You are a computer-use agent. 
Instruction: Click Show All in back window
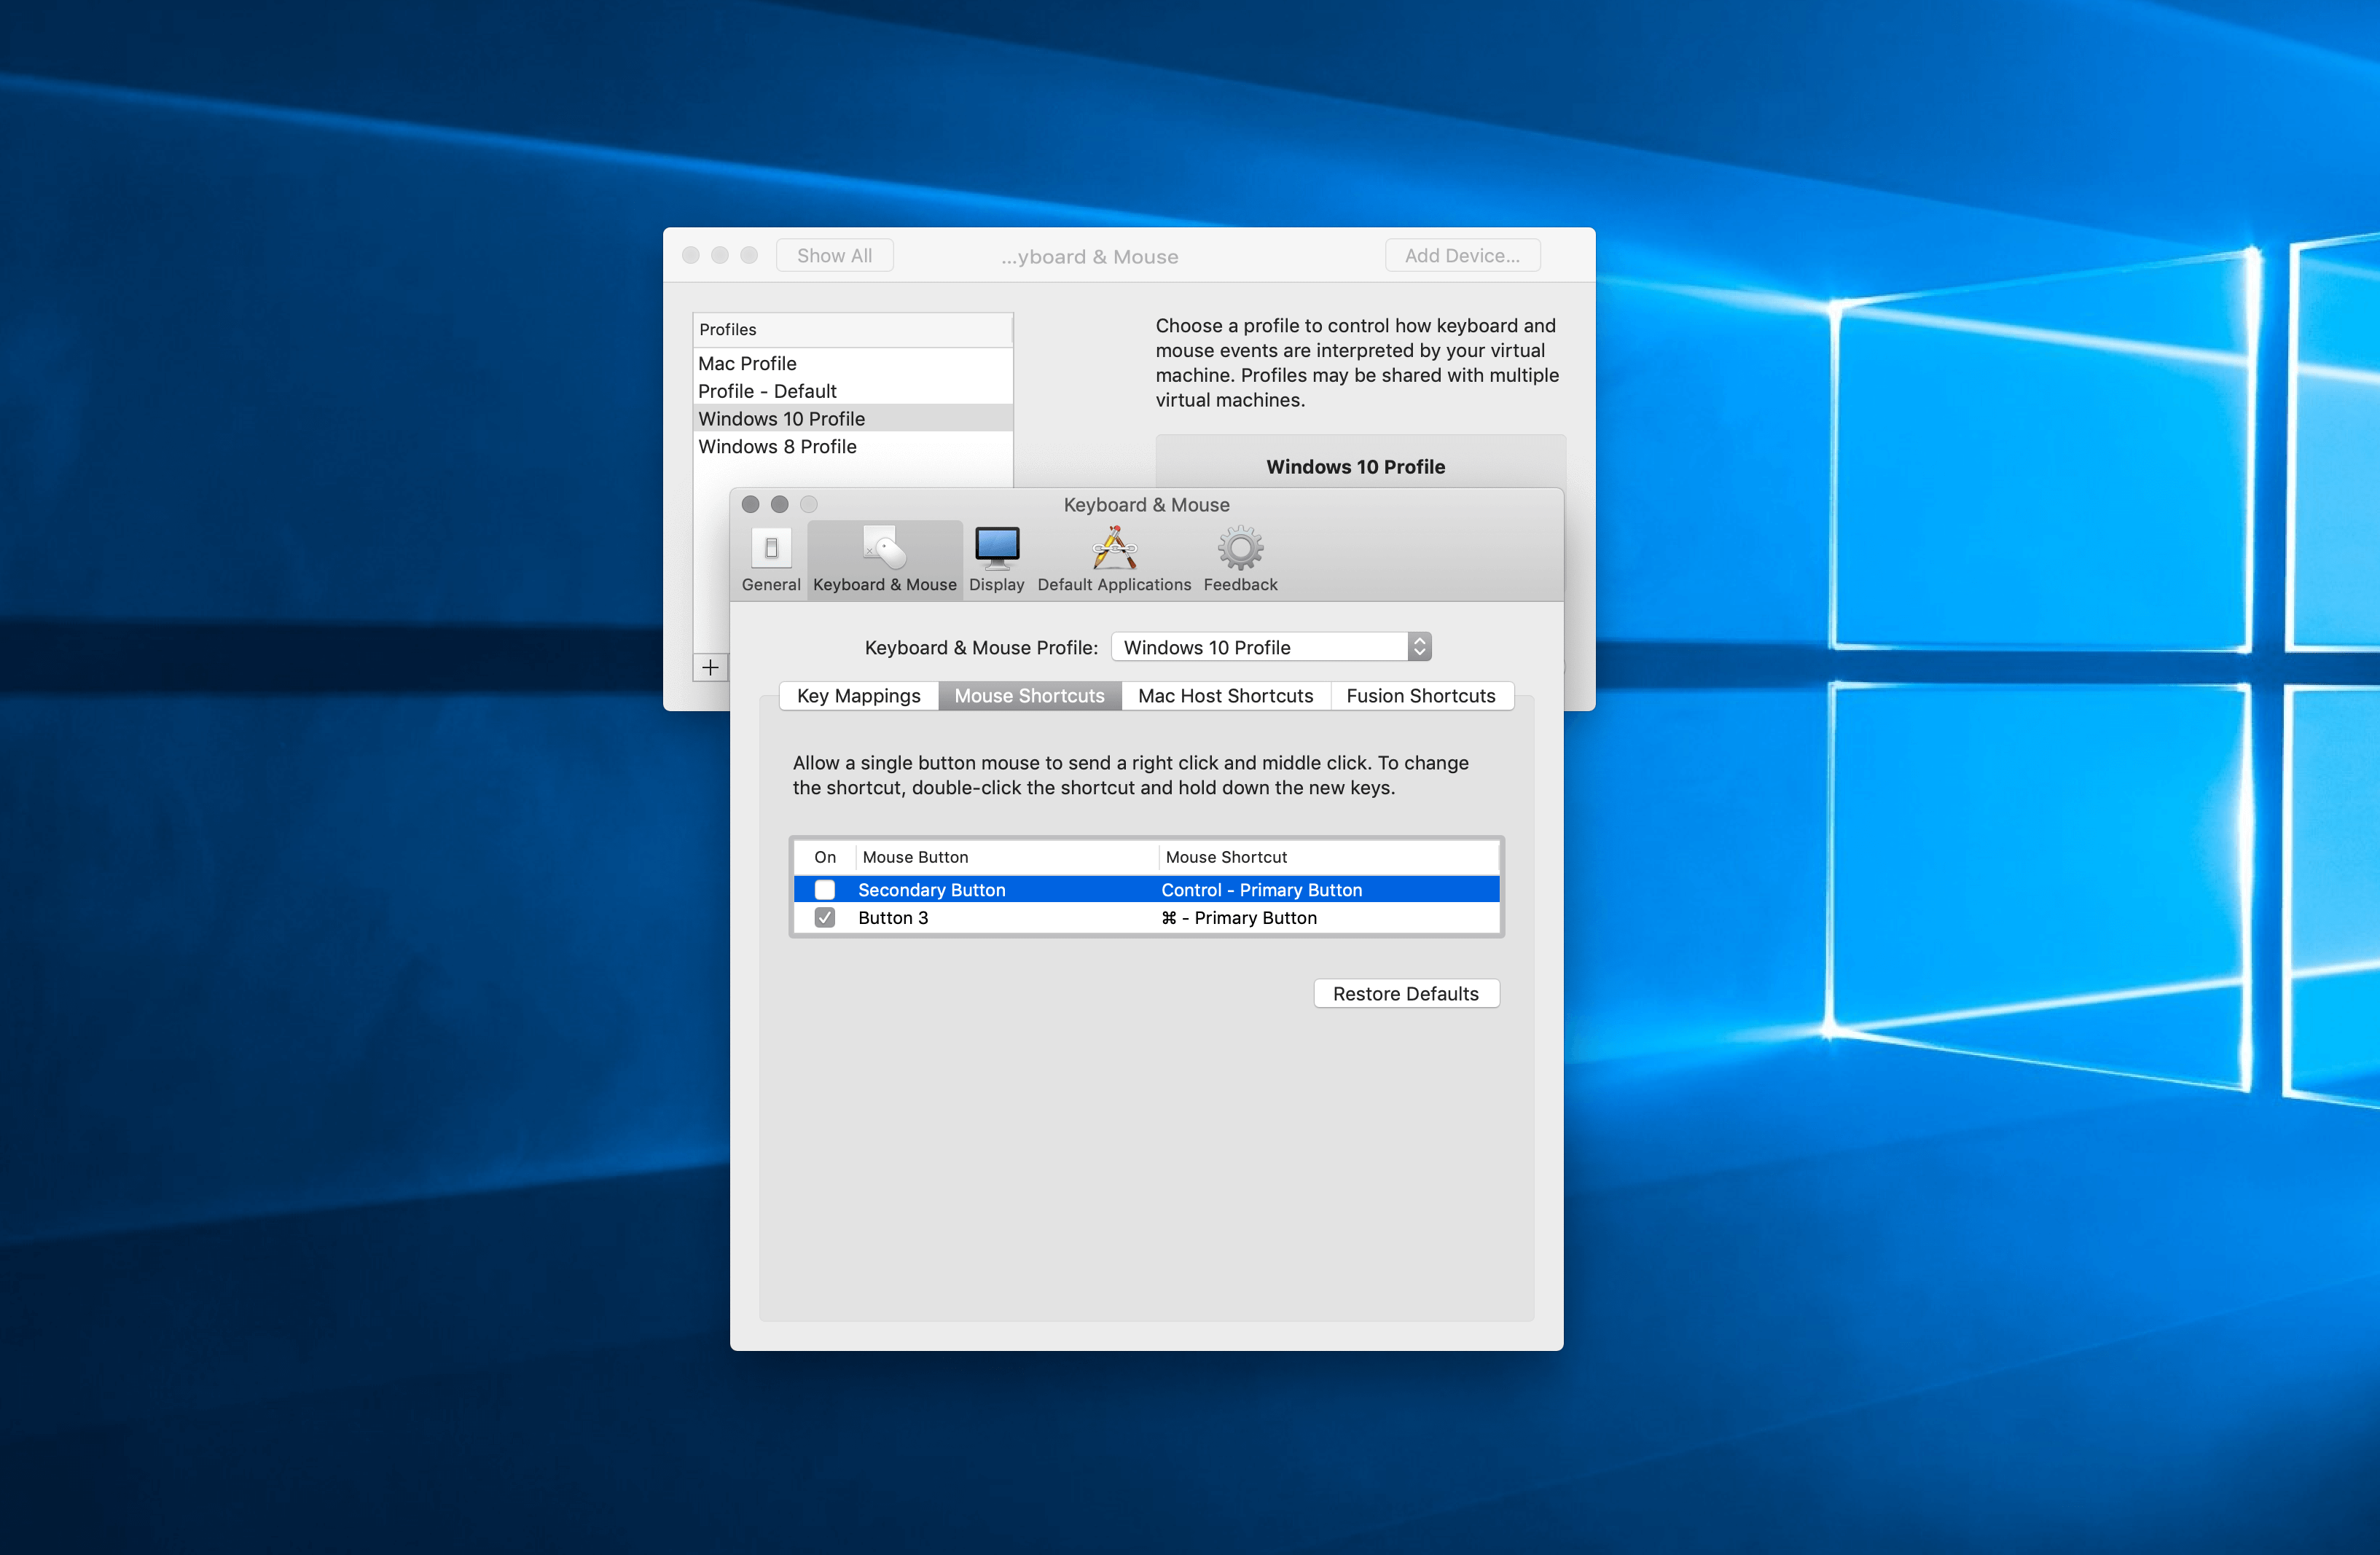pos(834,255)
